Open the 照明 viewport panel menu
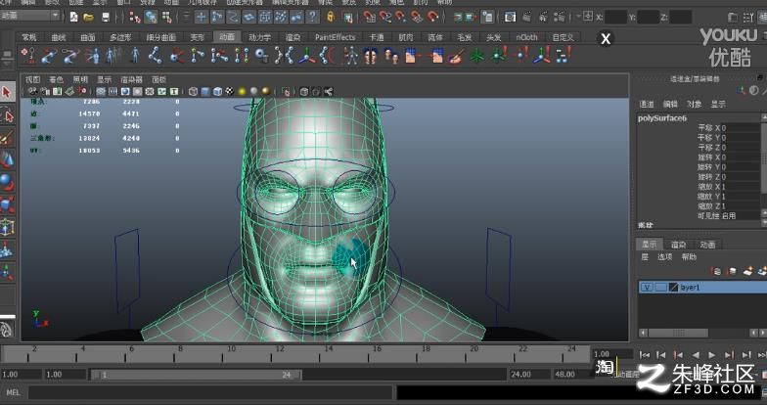Image resolution: width=767 pixels, height=405 pixels. coord(80,79)
